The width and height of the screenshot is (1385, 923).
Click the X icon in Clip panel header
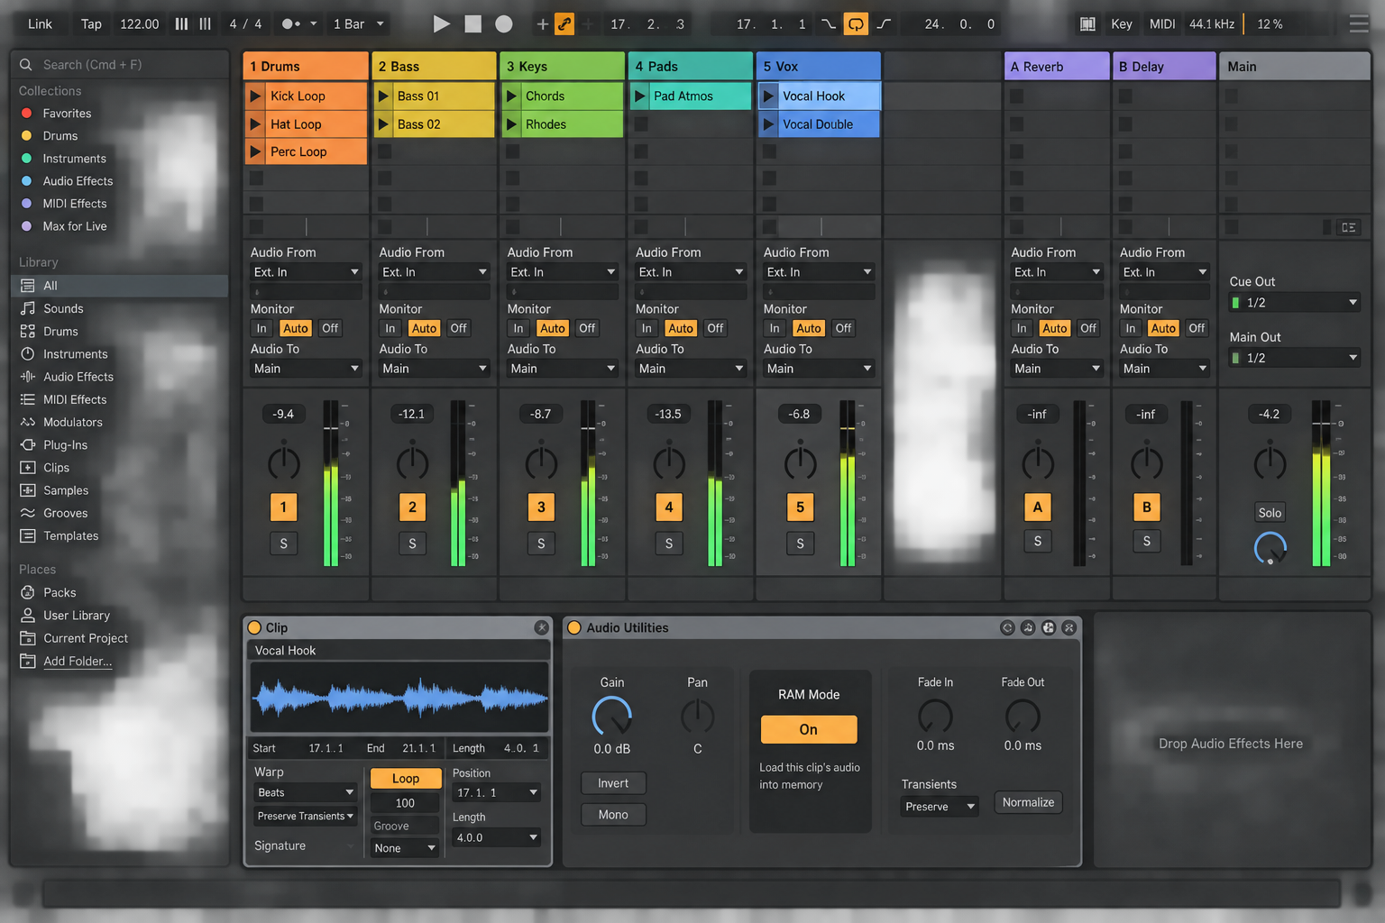coord(541,627)
